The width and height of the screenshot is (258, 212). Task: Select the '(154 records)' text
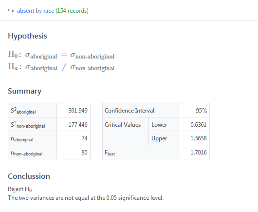(72, 11)
